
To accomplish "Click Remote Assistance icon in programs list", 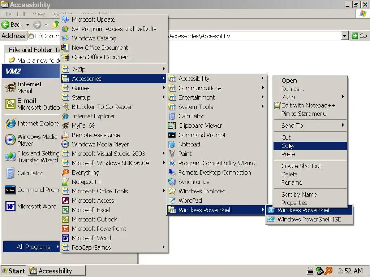I will click(x=65, y=135).
